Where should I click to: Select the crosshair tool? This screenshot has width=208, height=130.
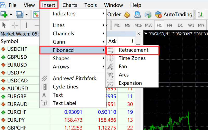[x=15, y=25]
